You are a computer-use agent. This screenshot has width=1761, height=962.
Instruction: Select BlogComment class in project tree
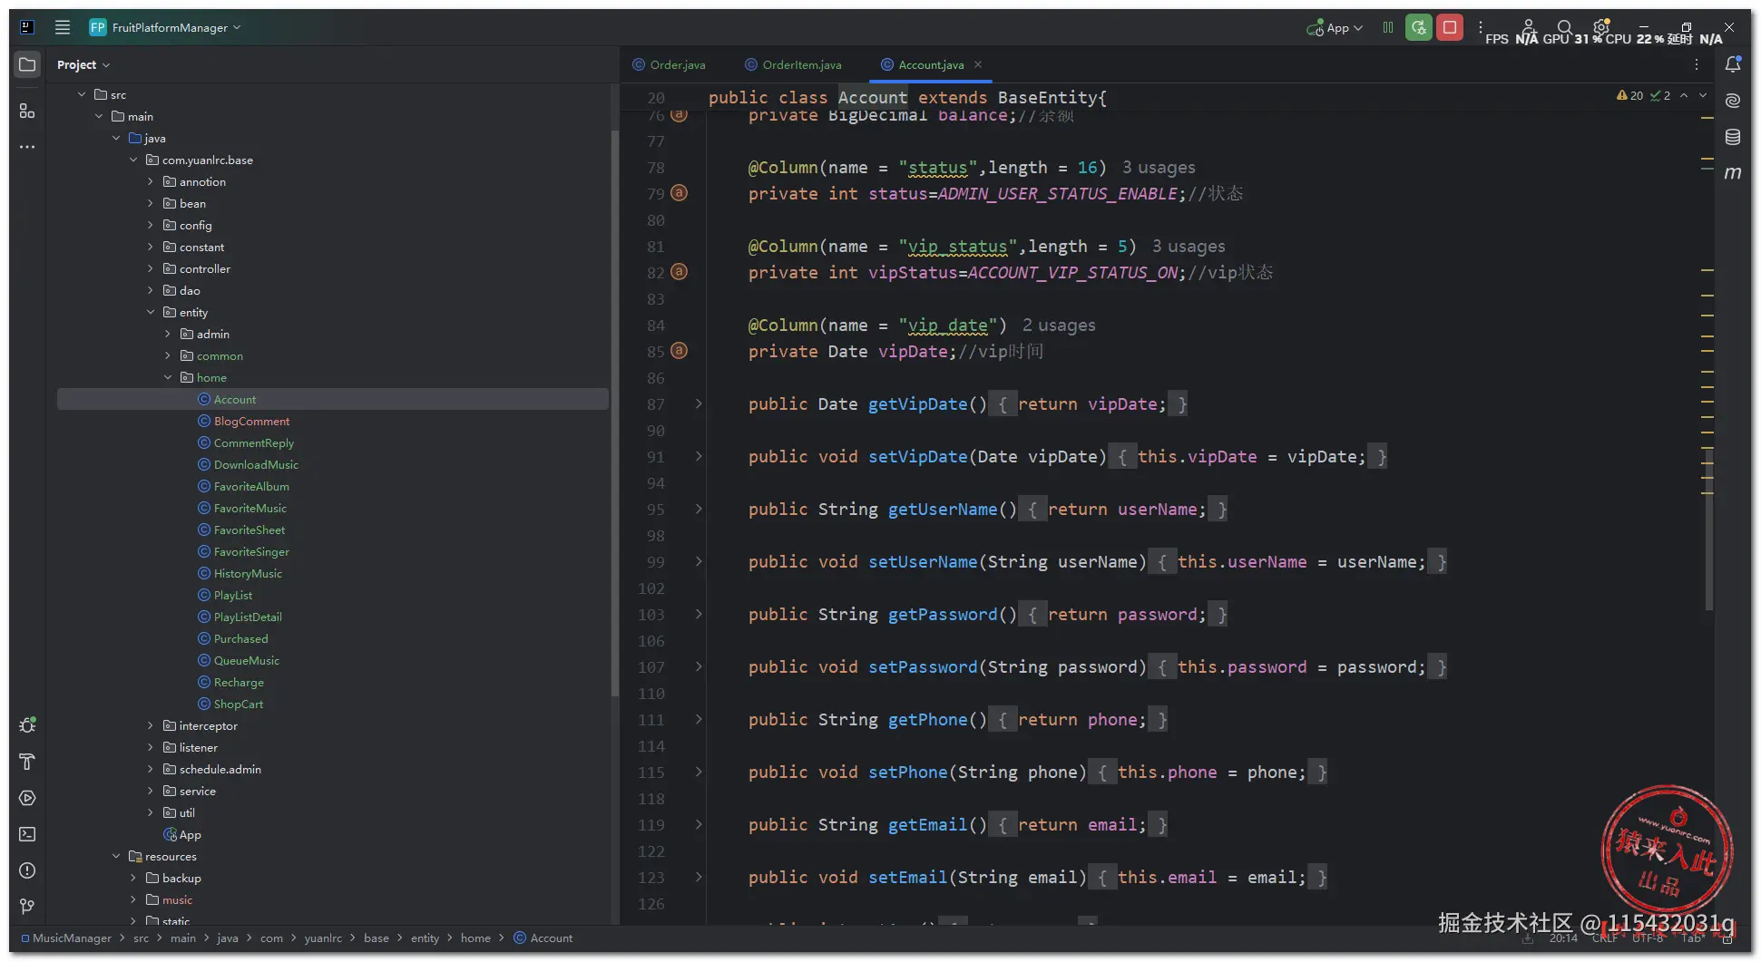tap(251, 421)
